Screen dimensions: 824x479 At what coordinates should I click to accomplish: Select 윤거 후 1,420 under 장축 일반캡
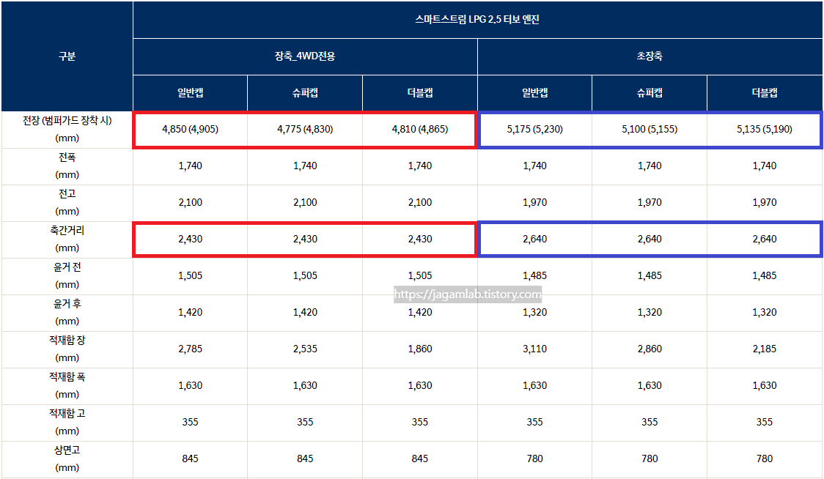pos(190,313)
